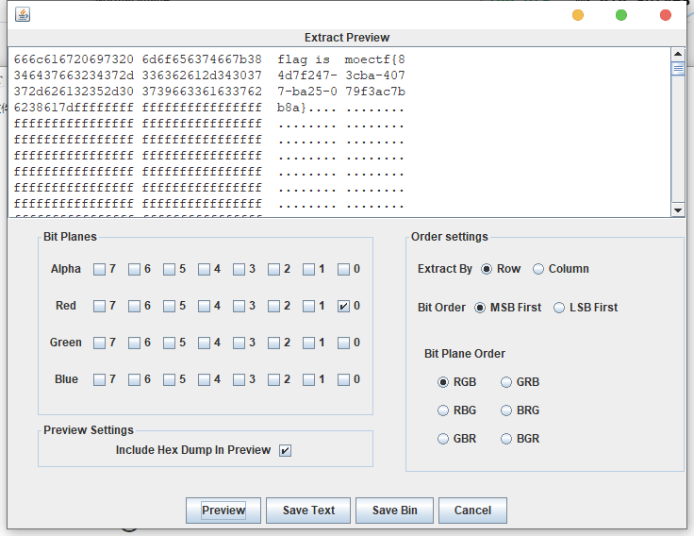Click the scroll up arrow in preview

tap(678, 54)
